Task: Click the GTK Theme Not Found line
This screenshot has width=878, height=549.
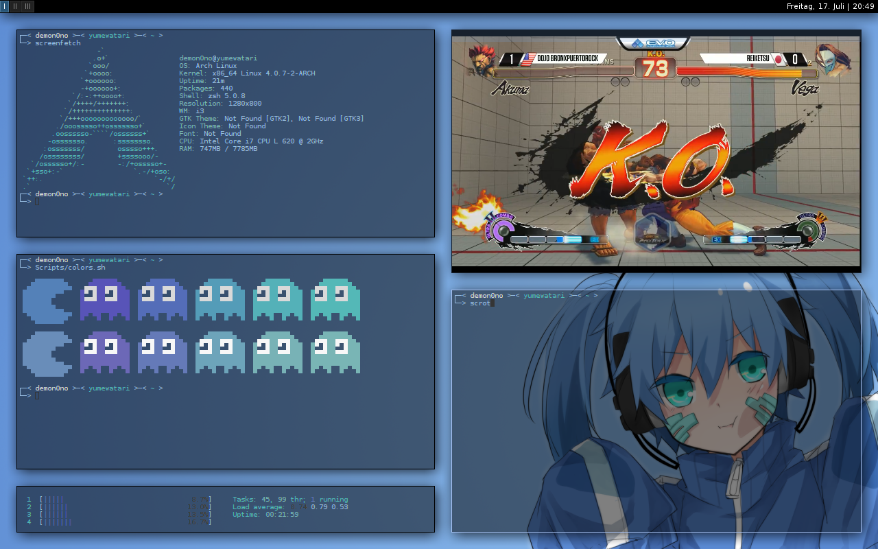Action: pyautogui.click(x=272, y=119)
